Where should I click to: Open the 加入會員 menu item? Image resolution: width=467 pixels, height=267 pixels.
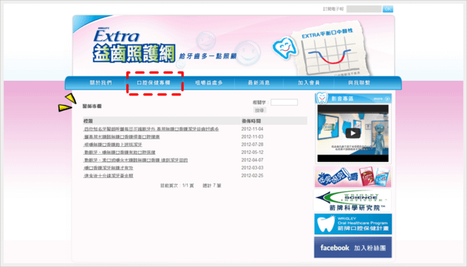click(309, 82)
